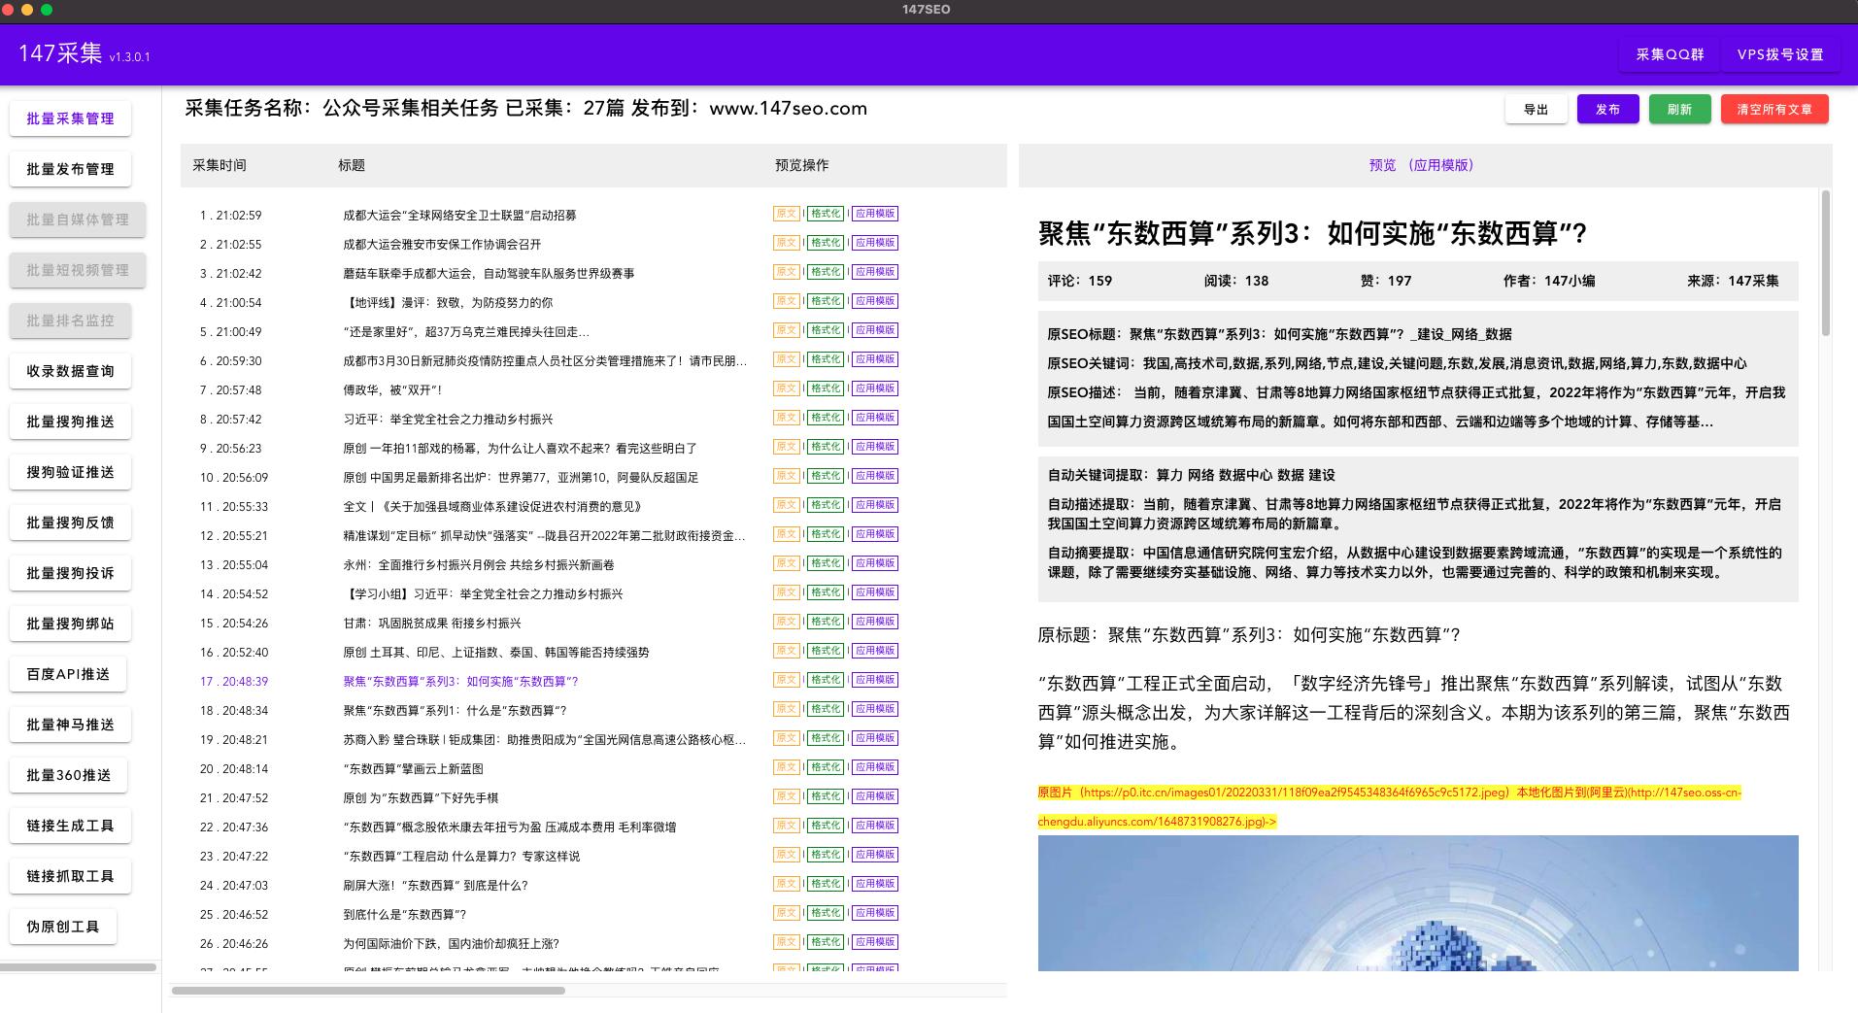Click the 导出 button
The width and height of the screenshot is (1858, 1013).
click(1536, 109)
